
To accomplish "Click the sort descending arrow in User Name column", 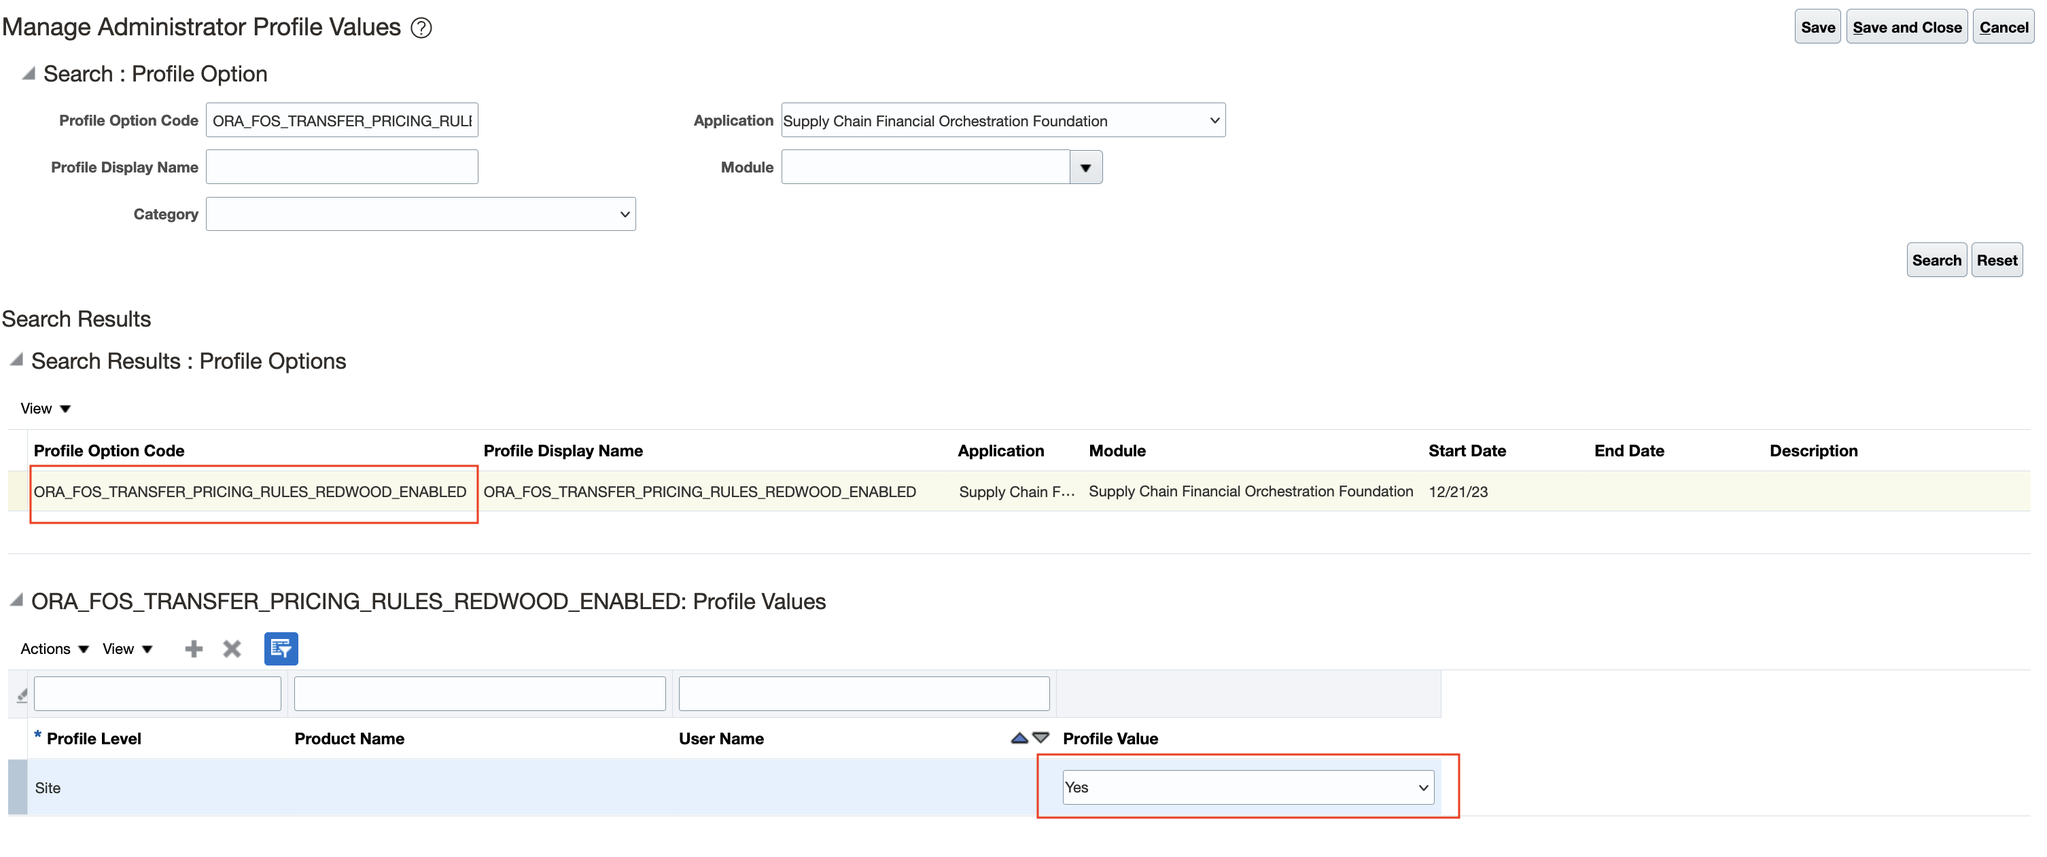I will tap(1041, 738).
